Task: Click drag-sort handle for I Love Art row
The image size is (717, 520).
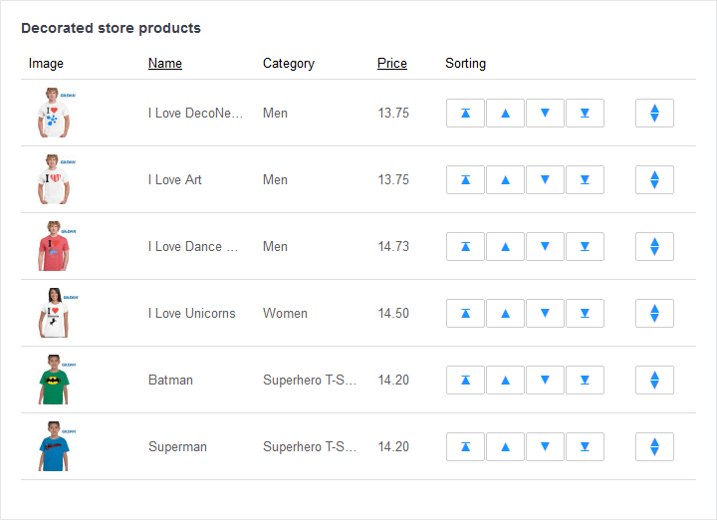Action: pyautogui.click(x=654, y=180)
